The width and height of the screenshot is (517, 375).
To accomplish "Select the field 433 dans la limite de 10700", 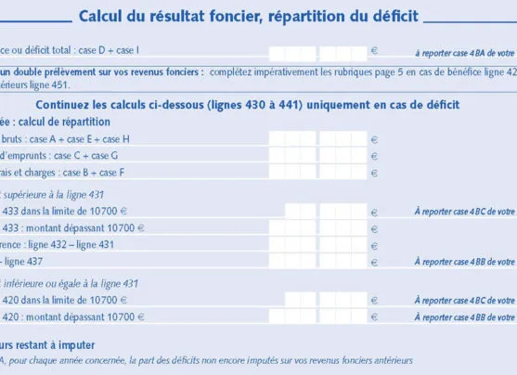I will tap(326, 211).
